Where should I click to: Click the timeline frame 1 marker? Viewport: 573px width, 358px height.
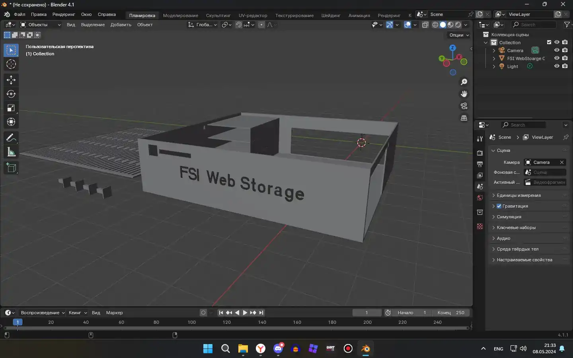[18, 322]
